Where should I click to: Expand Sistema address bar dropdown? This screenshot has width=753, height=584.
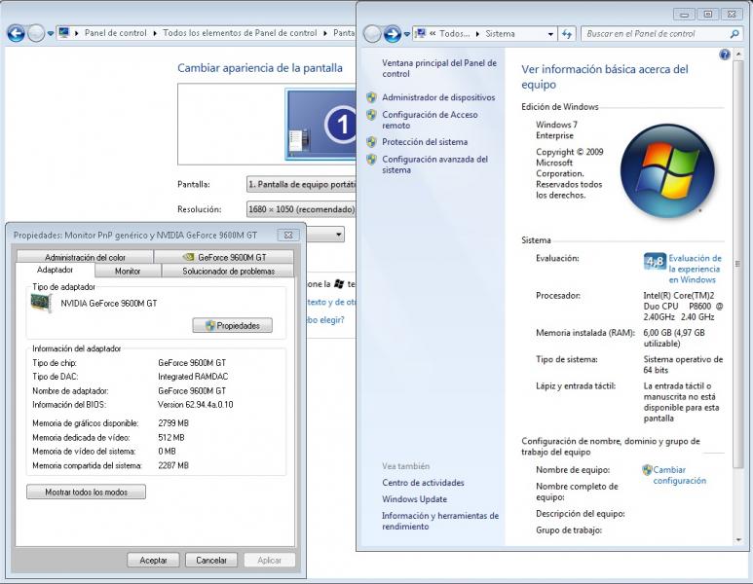pyautogui.click(x=550, y=34)
